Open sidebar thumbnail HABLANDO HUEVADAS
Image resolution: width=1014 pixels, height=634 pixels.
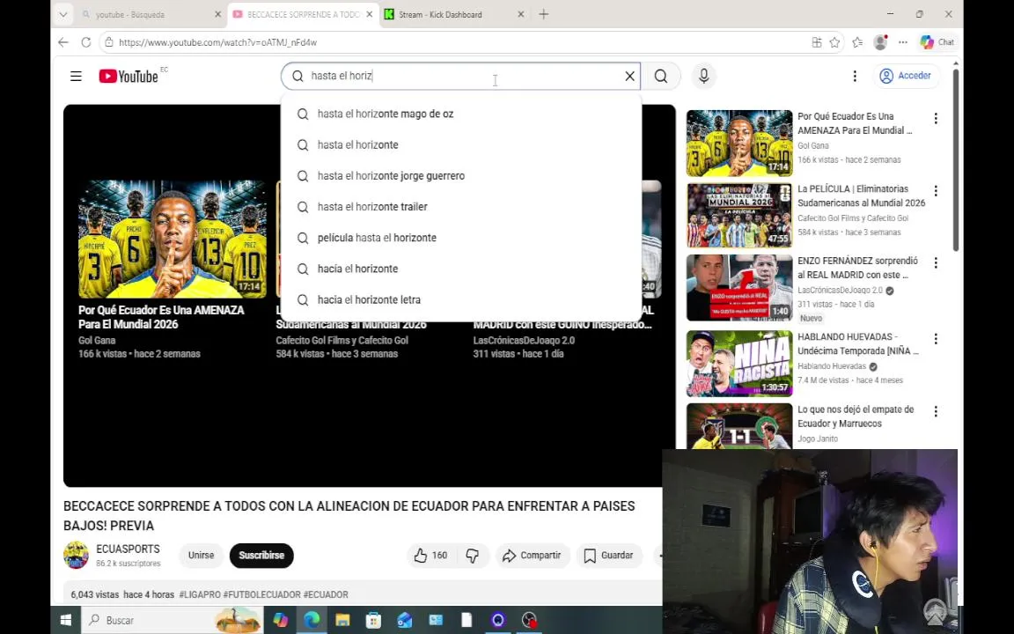[739, 364]
